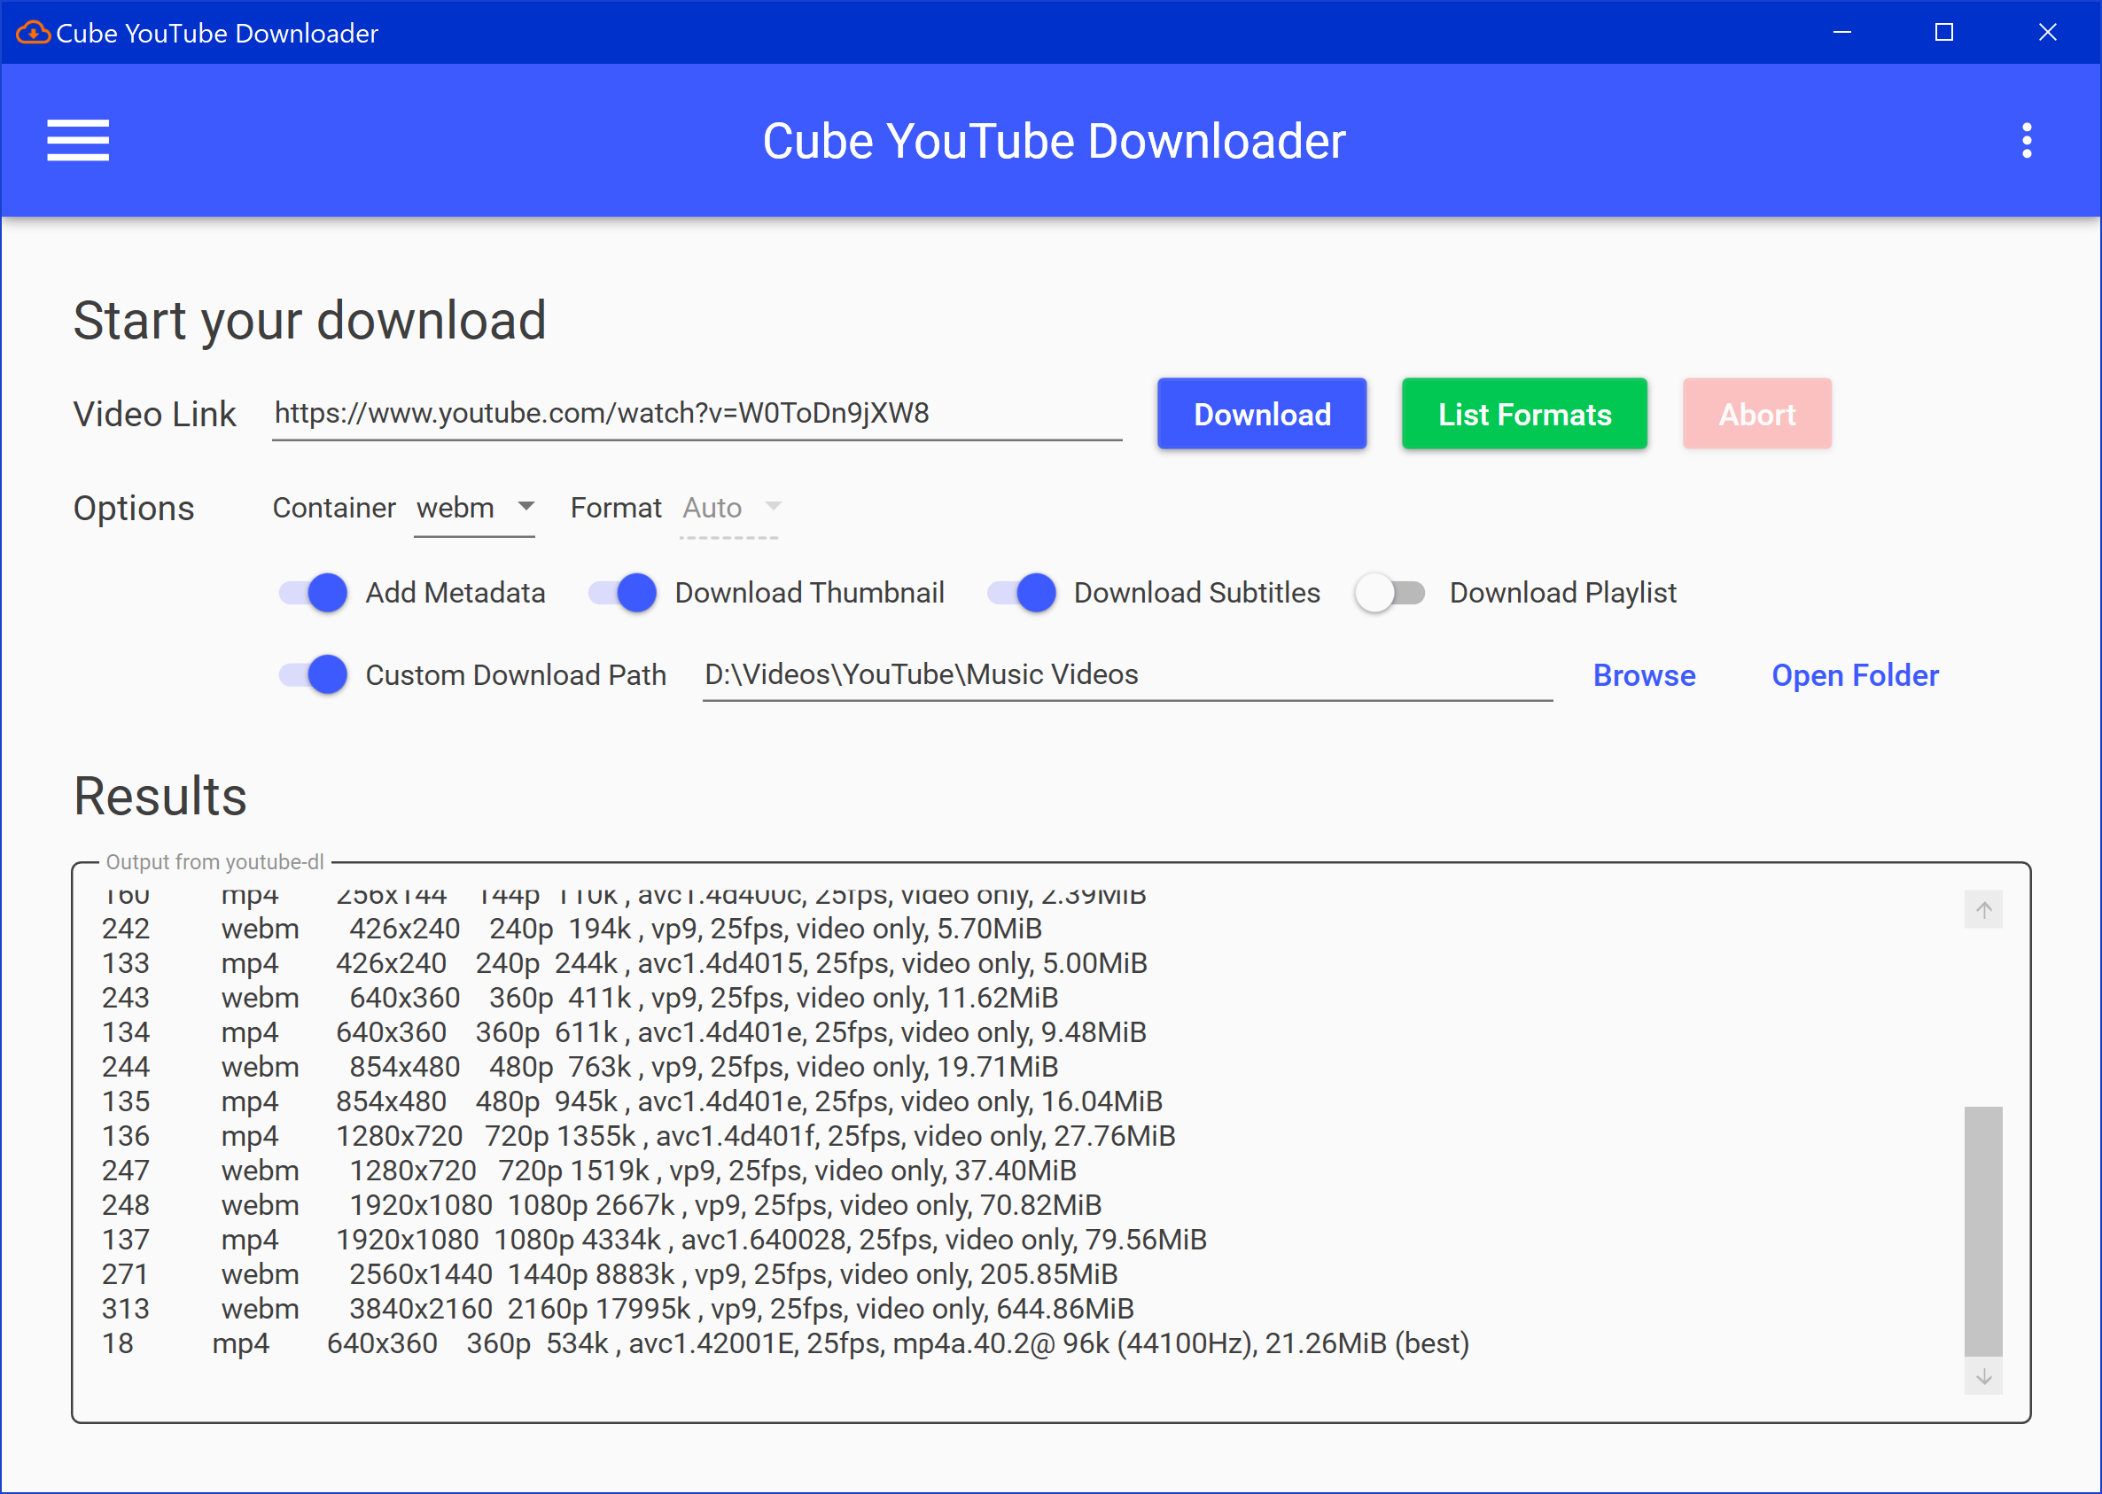This screenshot has width=2102, height=1494.
Task: Click the Open Folder link
Action: [1855, 675]
